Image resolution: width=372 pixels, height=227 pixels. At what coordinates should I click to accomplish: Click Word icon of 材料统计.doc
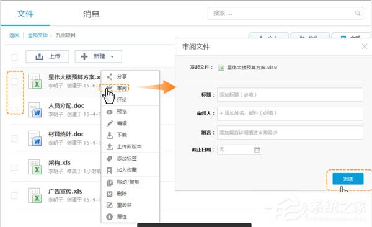pos(35,138)
